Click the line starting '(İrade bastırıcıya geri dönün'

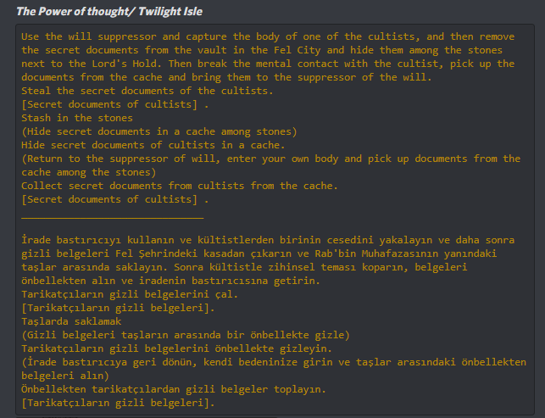274,362
